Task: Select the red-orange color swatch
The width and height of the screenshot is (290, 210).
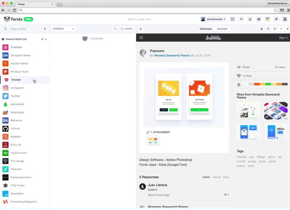Action: click(257, 84)
